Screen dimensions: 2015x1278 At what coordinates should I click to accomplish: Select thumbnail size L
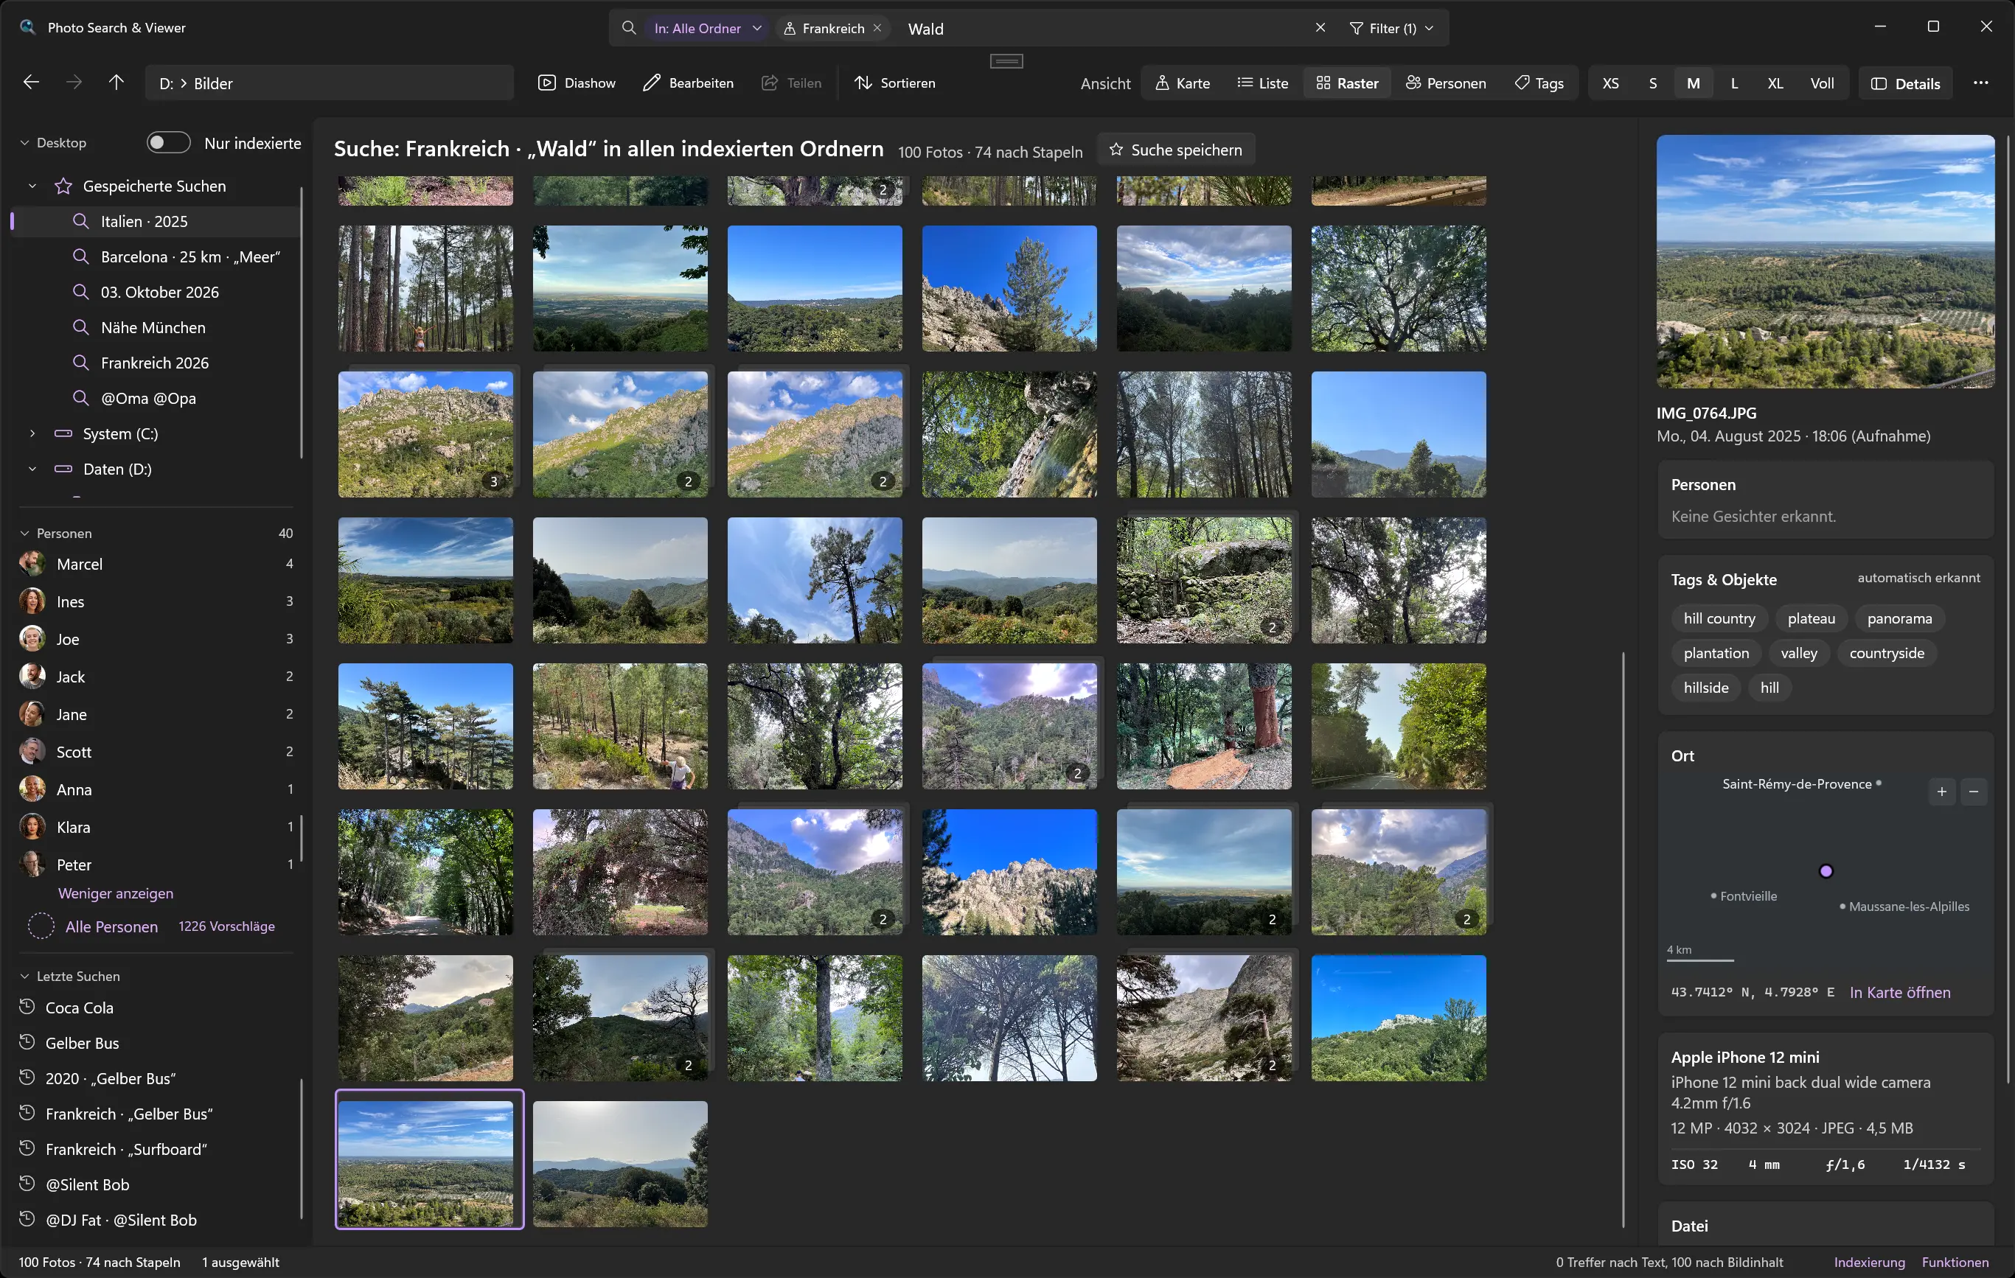pos(1734,83)
